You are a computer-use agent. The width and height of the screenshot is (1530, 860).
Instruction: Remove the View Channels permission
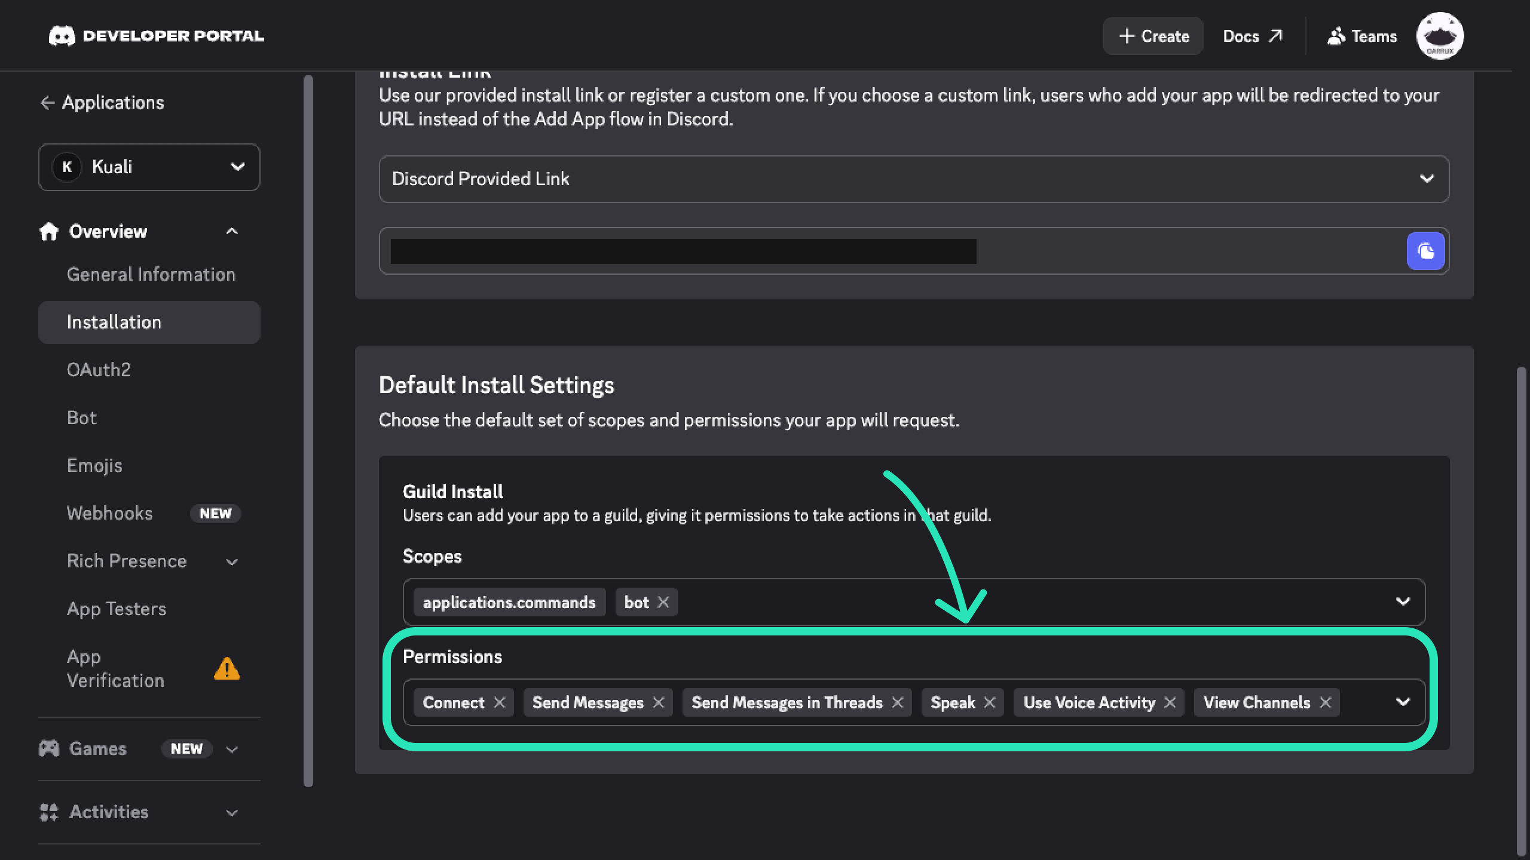coord(1325,702)
